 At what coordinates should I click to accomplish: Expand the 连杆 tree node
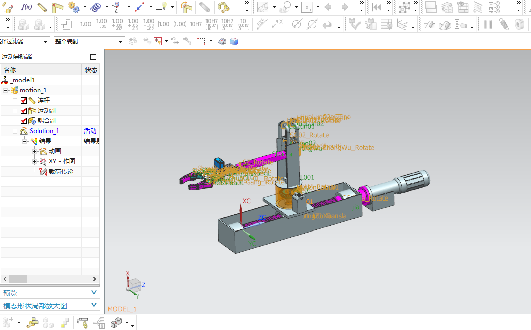(15, 101)
